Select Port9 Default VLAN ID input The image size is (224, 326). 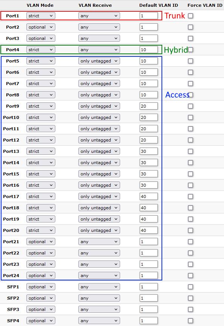click(149, 106)
